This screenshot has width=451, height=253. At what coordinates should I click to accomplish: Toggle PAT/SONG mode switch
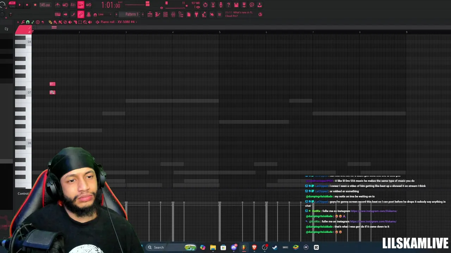(12, 5)
